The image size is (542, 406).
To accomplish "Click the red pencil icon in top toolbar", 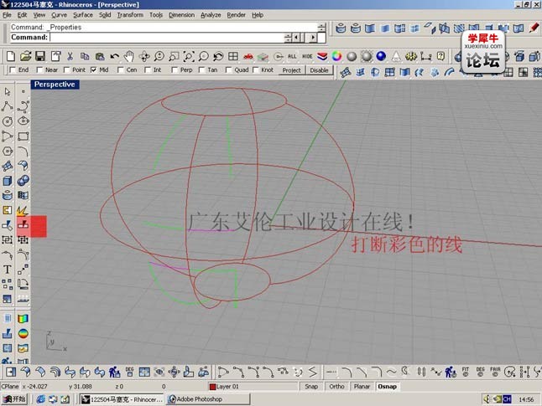I will pyautogui.click(x=534, y=28).
